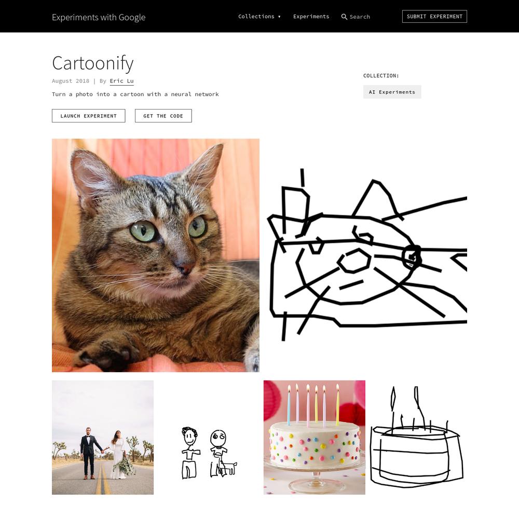519x519 pixels.
Task: Click the Launch Experiment button
Action: pos(88,116)
